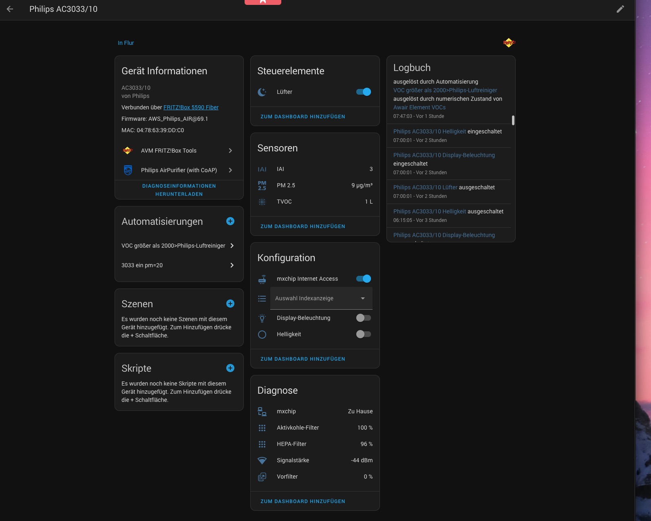Click the FRITZ! logo at top right
651x521 pixels.
(x=509, y=42)
